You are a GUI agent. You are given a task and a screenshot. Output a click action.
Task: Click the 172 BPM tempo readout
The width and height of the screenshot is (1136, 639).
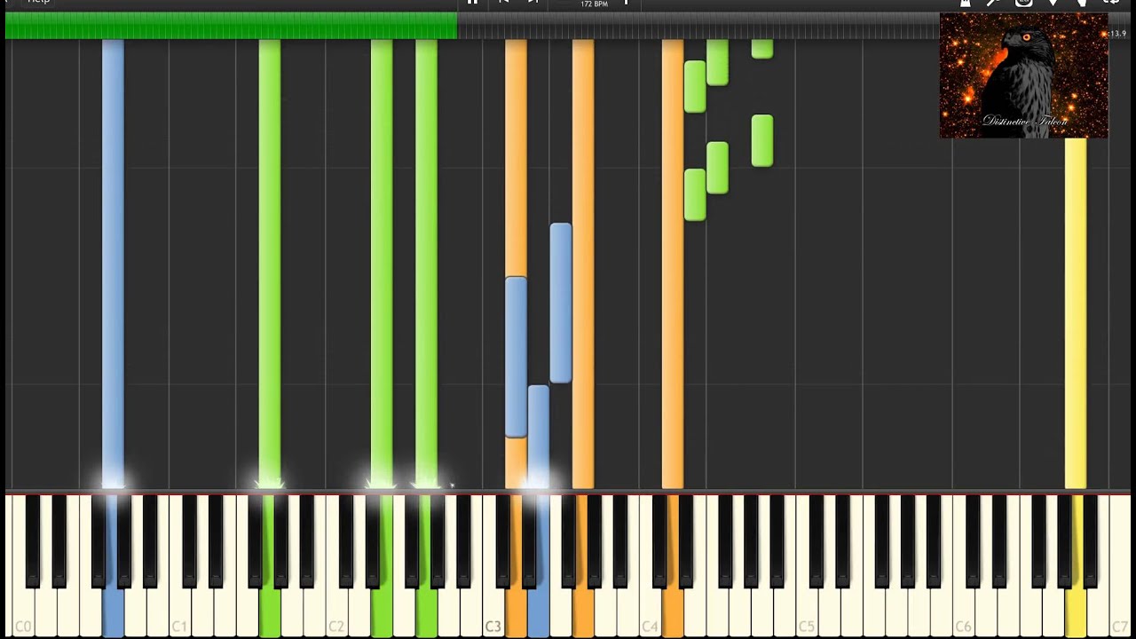(594, 4)
